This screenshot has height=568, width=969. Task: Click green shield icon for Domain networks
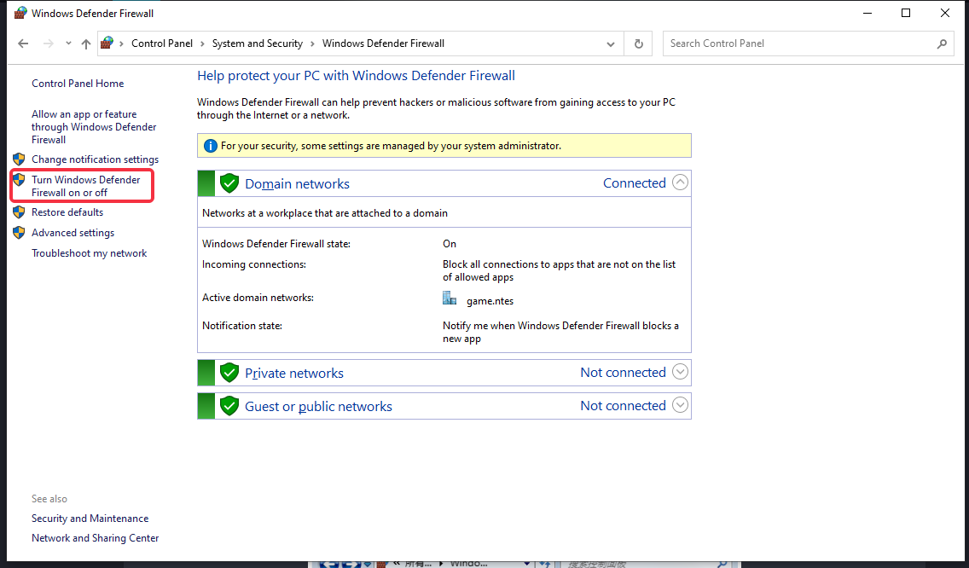click(x=229, y=183)
